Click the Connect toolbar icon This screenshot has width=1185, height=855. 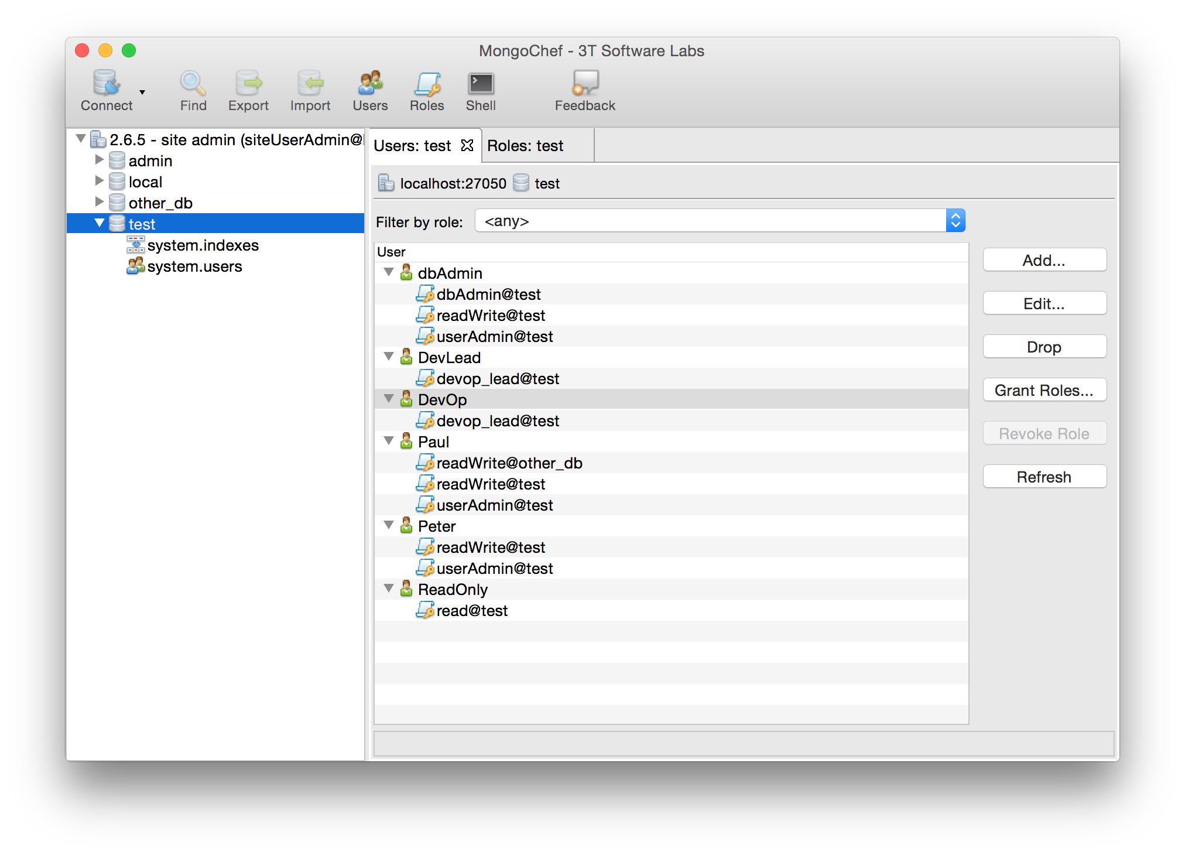pyautogui.click(x=107, y=83)
